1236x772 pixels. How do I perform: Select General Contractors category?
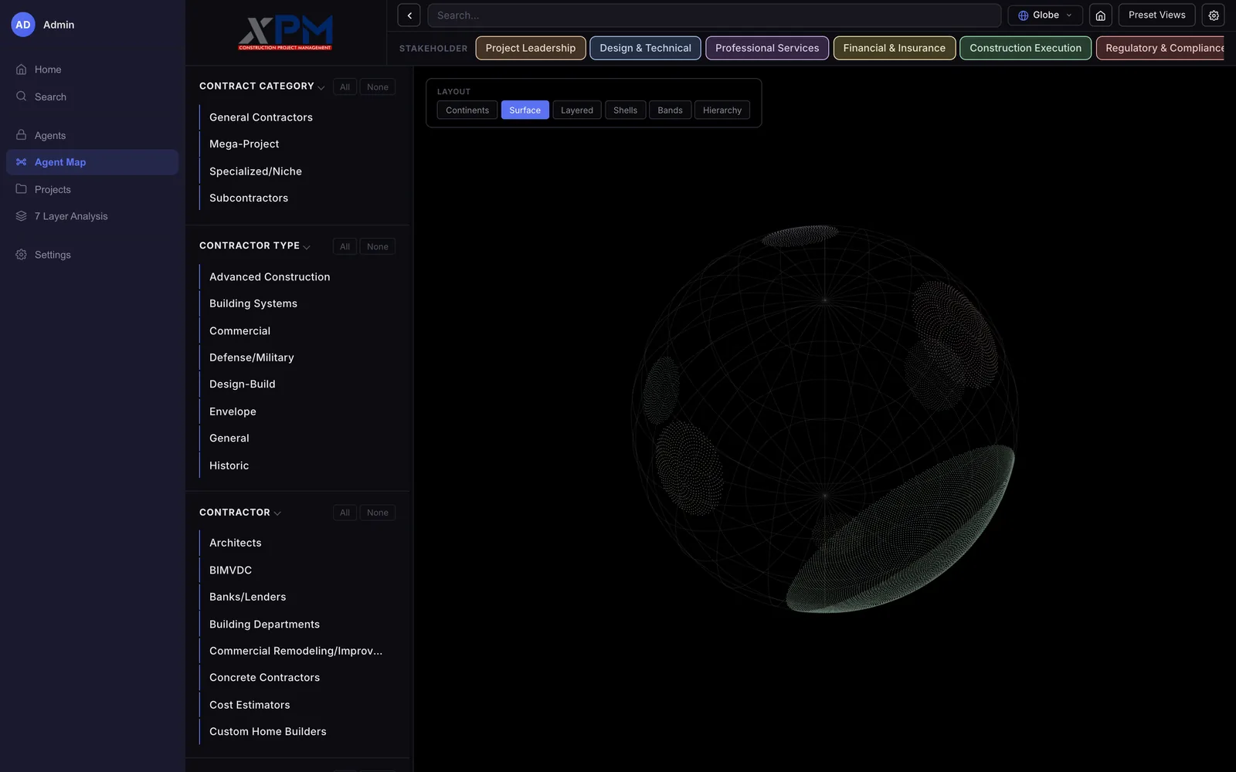297,117
